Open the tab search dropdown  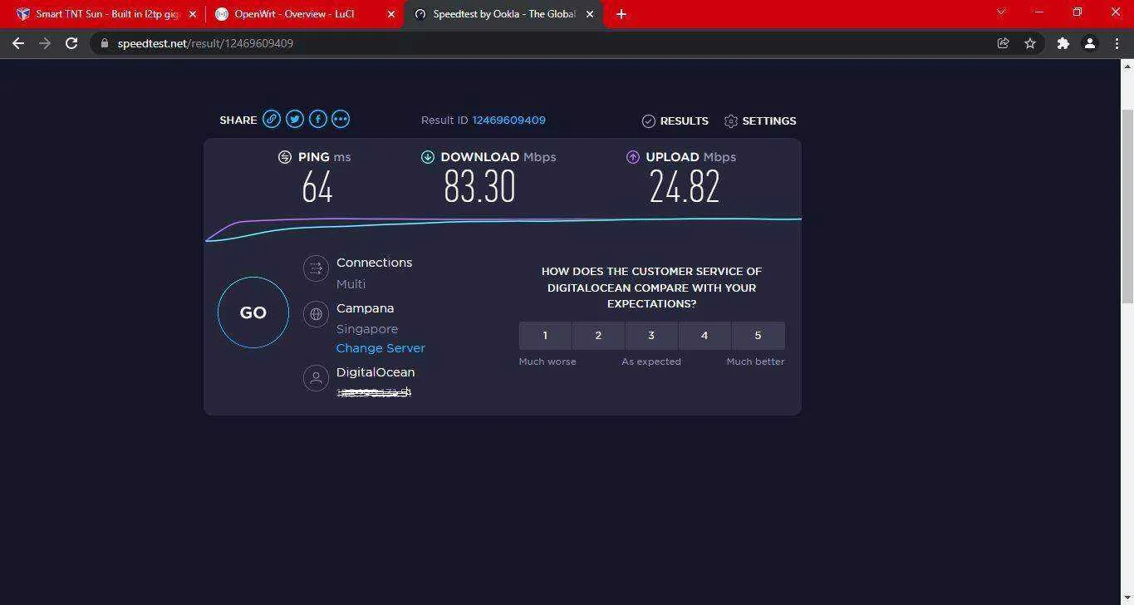tap(1001, 12)
